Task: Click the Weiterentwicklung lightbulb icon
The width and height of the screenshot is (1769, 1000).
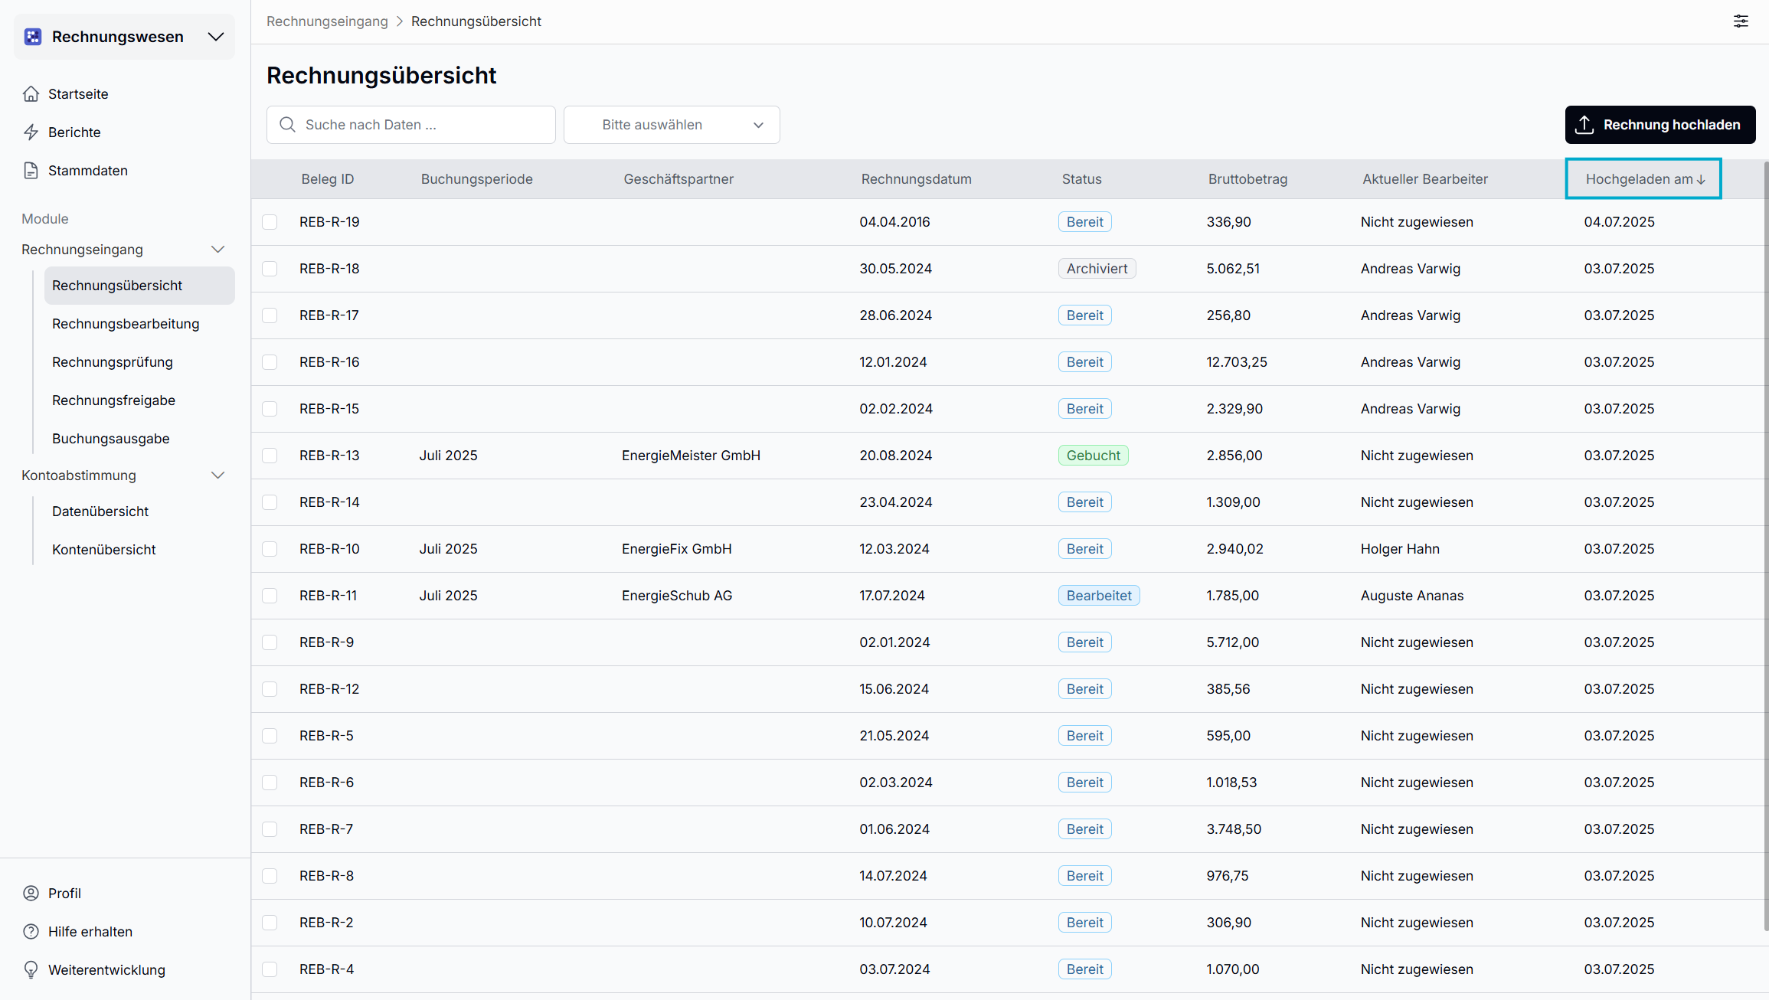Action: pos(31,970)
